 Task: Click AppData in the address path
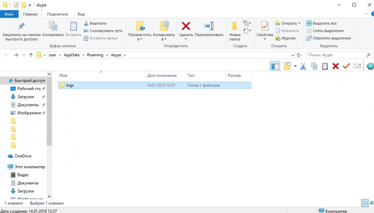pos(72,55)
